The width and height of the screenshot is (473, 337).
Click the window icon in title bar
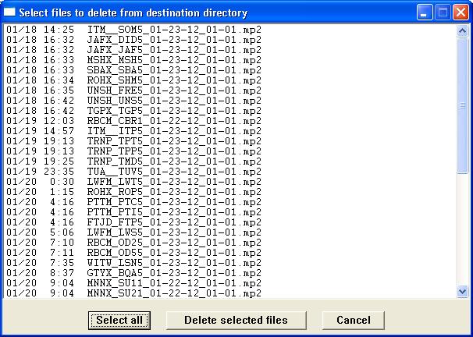pos(9,12)
